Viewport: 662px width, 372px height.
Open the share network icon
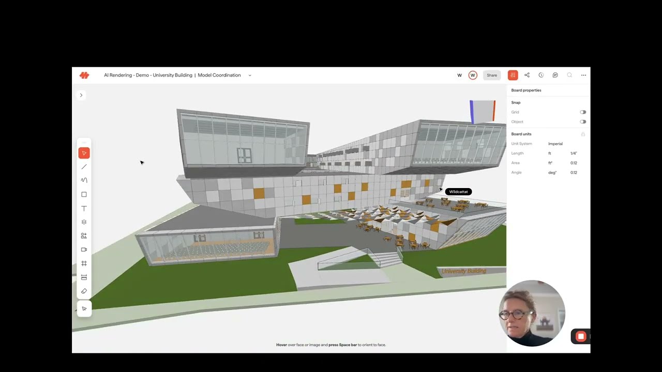coord(527,75)
